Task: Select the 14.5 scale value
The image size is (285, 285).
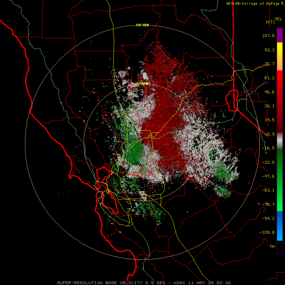Action: coord(269,120)
